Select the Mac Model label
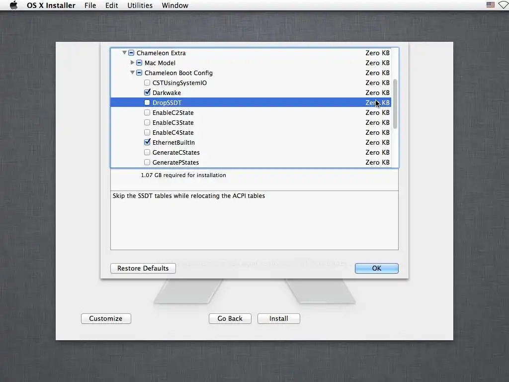The height and width of the screenshot is (382, 509). 160,63
